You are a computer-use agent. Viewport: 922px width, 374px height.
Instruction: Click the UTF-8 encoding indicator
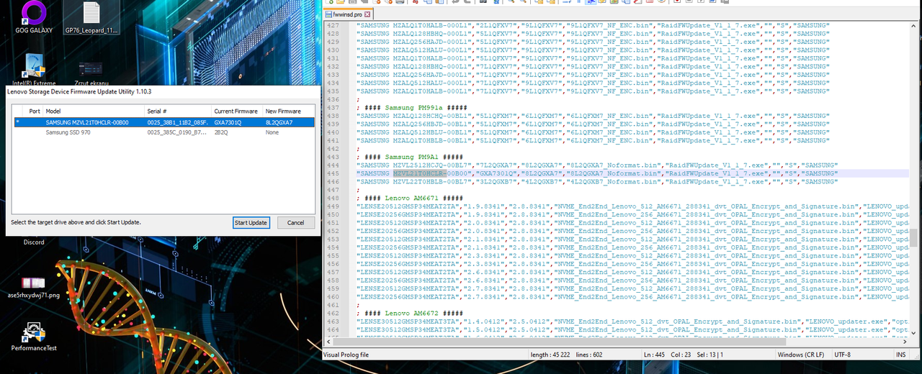pos(842,355)
